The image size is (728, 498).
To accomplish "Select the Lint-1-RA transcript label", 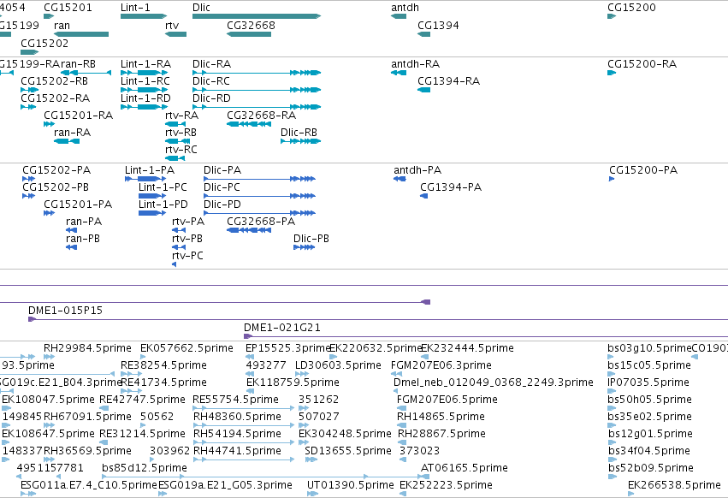I will 145,63.
